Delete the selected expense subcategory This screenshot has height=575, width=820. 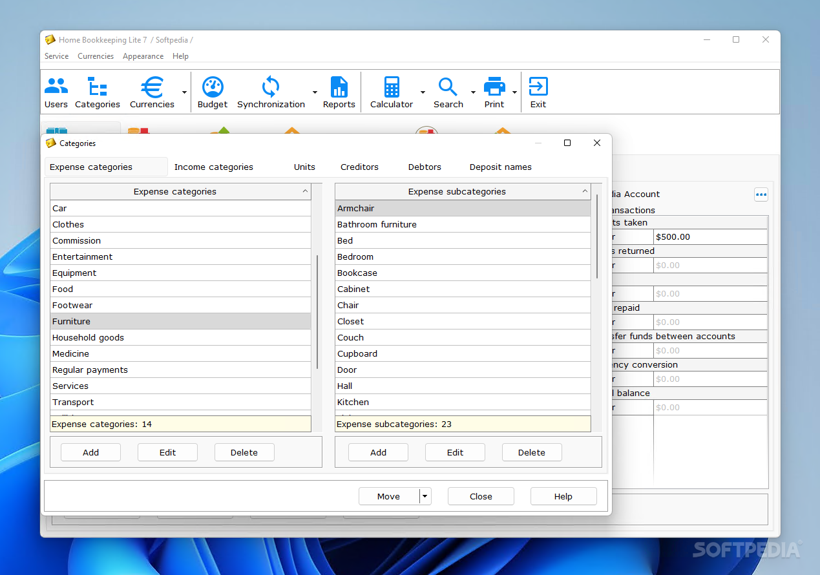tap(532, 452)
